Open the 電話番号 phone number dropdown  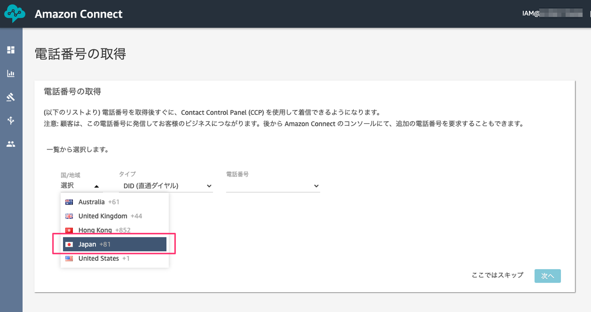pyautogui.click(x=273, y=186)
